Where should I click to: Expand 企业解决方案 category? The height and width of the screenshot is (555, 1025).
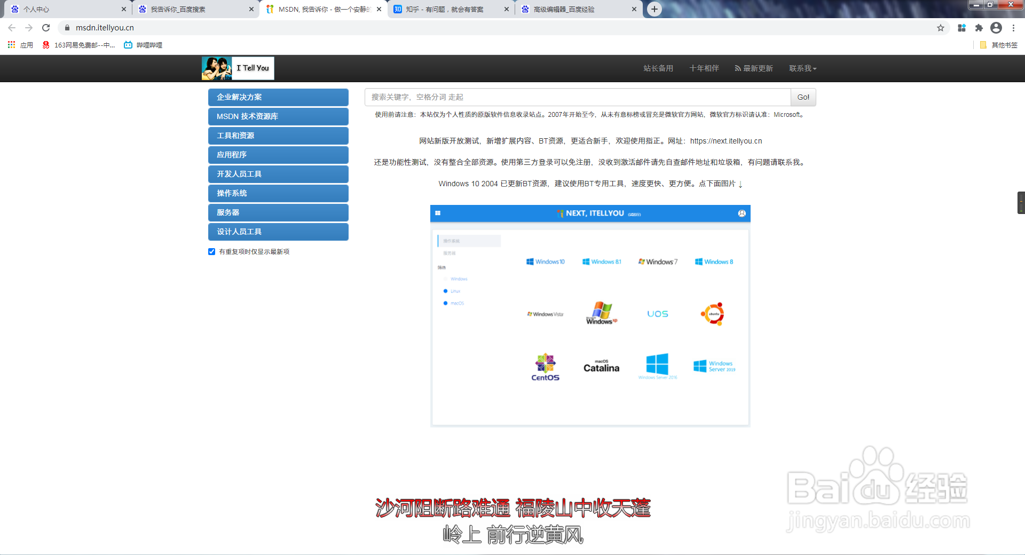point(278,97)
